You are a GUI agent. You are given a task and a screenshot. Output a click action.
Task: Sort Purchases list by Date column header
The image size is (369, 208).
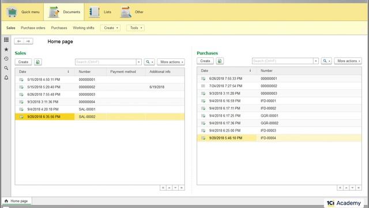[227, 70]
